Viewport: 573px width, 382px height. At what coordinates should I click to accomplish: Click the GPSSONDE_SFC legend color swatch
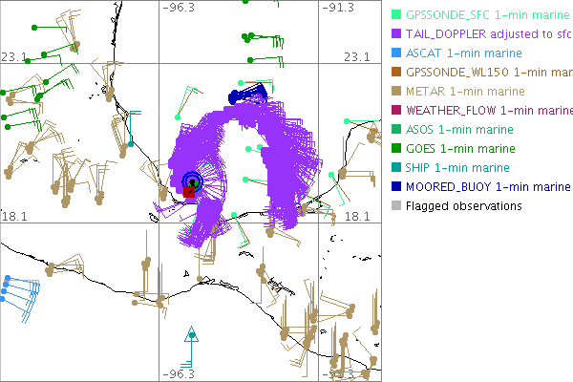(x=396, y=14)
